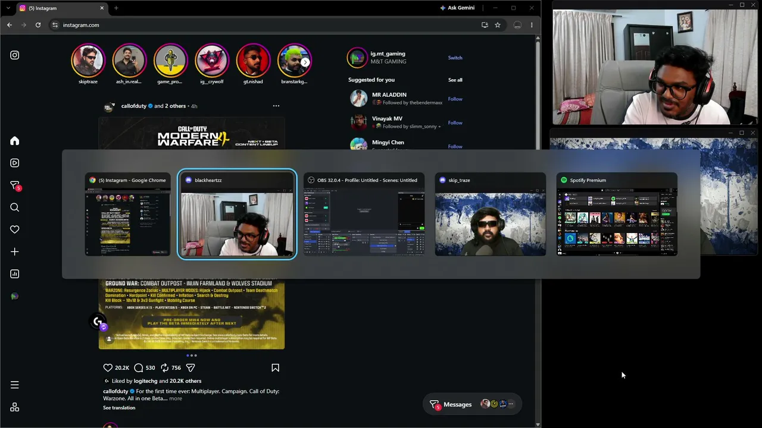Repost the callofduty post
The height and width of the screenshot is (428, 762).
(x=164, y=368)
